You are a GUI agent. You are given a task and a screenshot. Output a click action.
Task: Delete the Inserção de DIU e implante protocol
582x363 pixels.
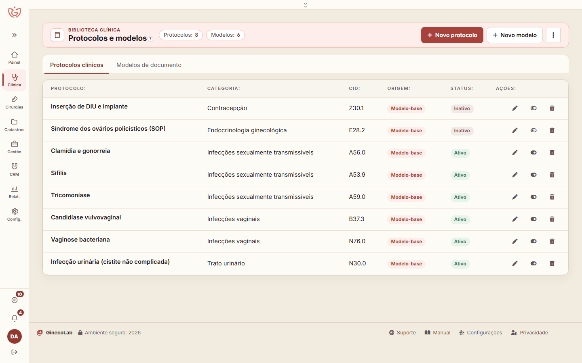coord(552,108)
